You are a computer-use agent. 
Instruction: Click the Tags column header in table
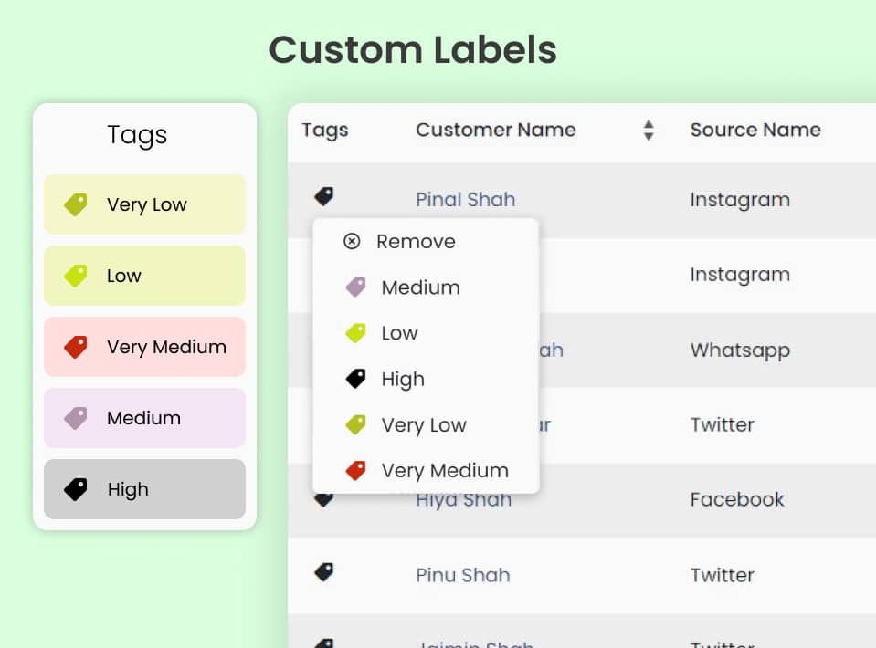(324, 130)
